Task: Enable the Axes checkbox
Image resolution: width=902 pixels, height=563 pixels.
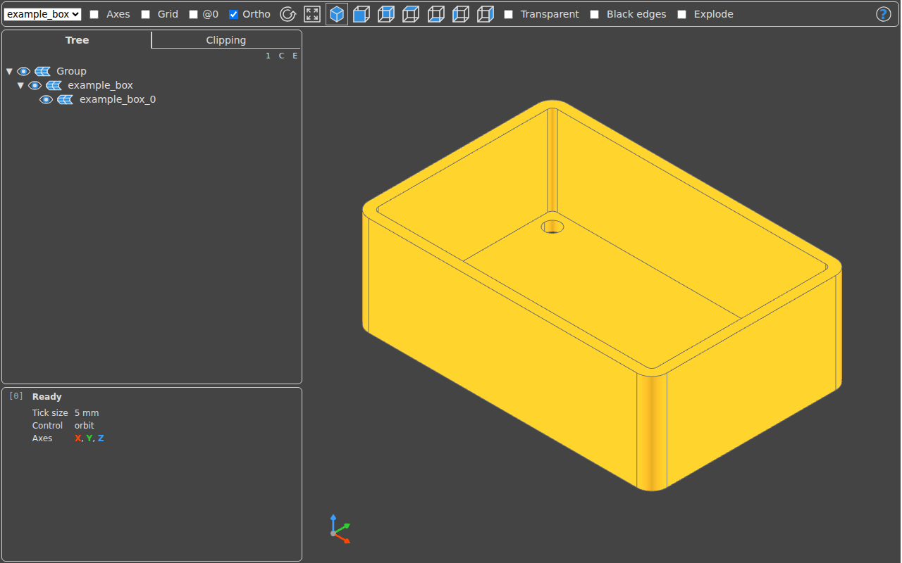Action: (94, 14)
